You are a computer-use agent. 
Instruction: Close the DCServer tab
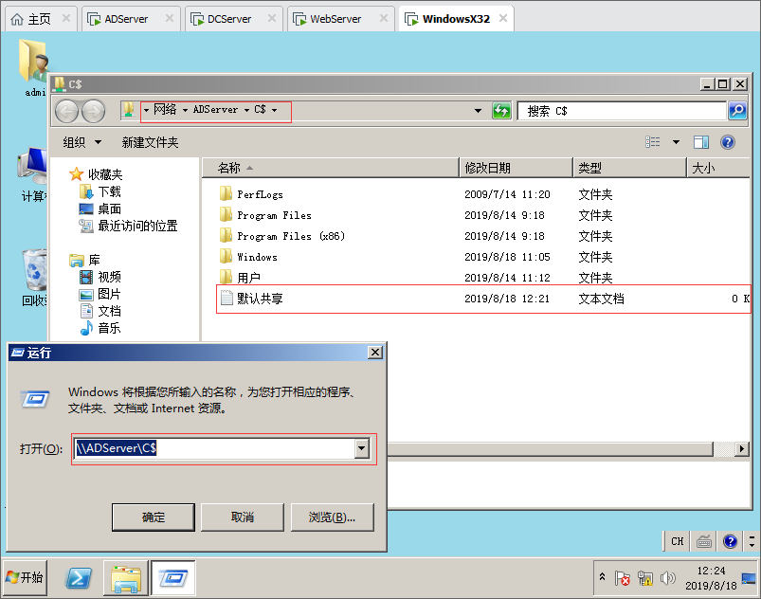coord(272,18)
